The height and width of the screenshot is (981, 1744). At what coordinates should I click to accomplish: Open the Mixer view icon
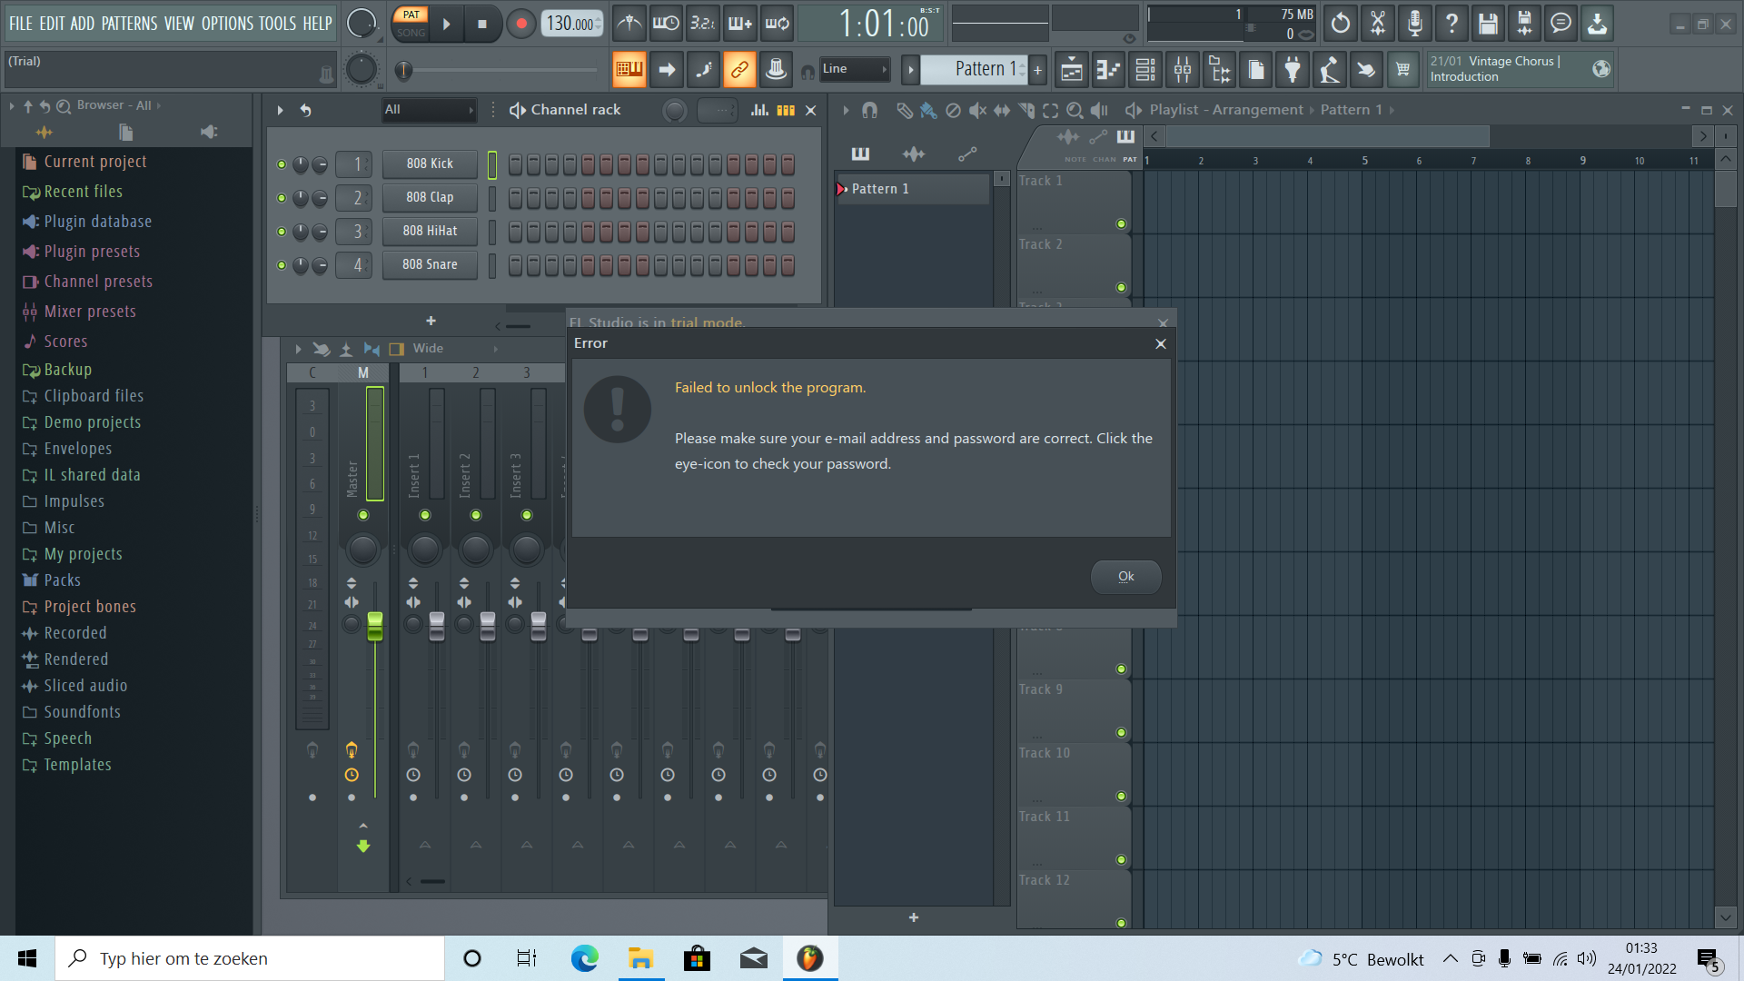tap(1183, 69)
